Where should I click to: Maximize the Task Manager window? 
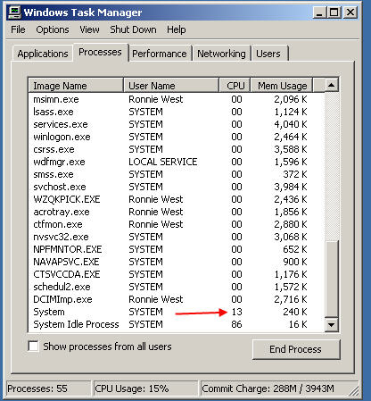(334, 13)
